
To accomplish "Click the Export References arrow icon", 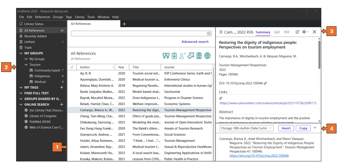I will (x=191, y=56).
